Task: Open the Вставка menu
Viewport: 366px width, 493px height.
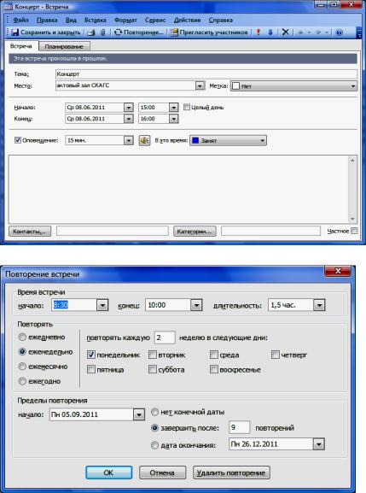Action: click(95, 21)
